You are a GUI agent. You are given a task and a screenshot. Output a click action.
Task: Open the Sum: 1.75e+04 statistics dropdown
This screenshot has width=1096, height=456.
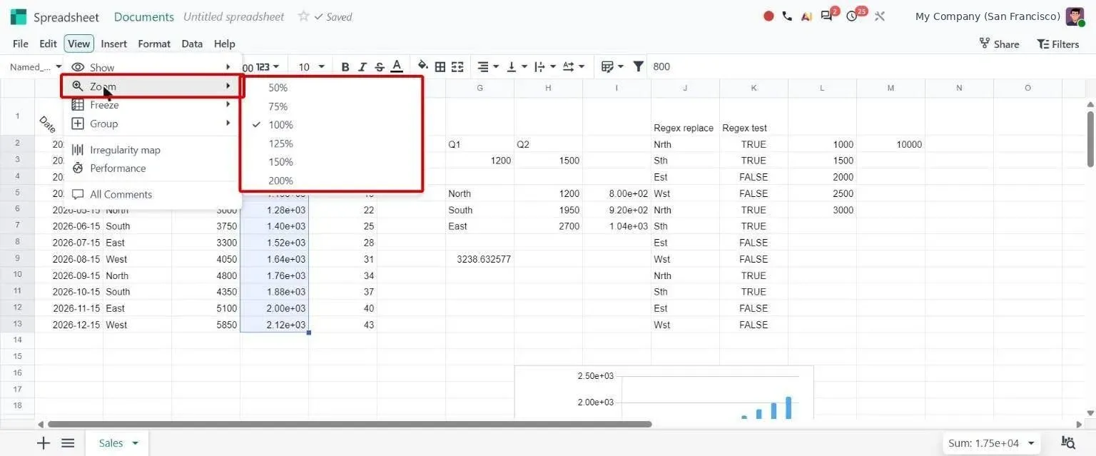(x=991, y=443)
